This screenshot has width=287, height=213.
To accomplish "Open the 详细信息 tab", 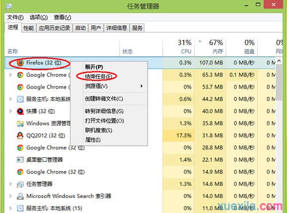I will [117, 28].
